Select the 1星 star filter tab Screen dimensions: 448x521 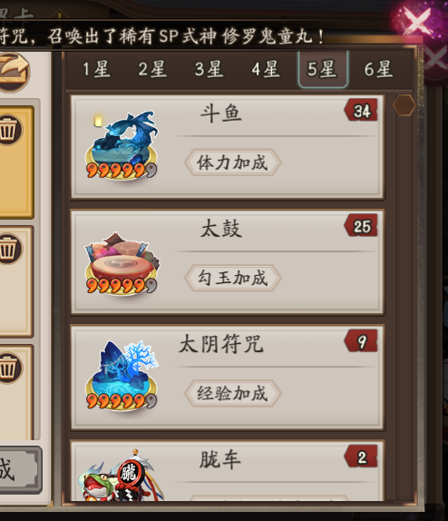96,70
